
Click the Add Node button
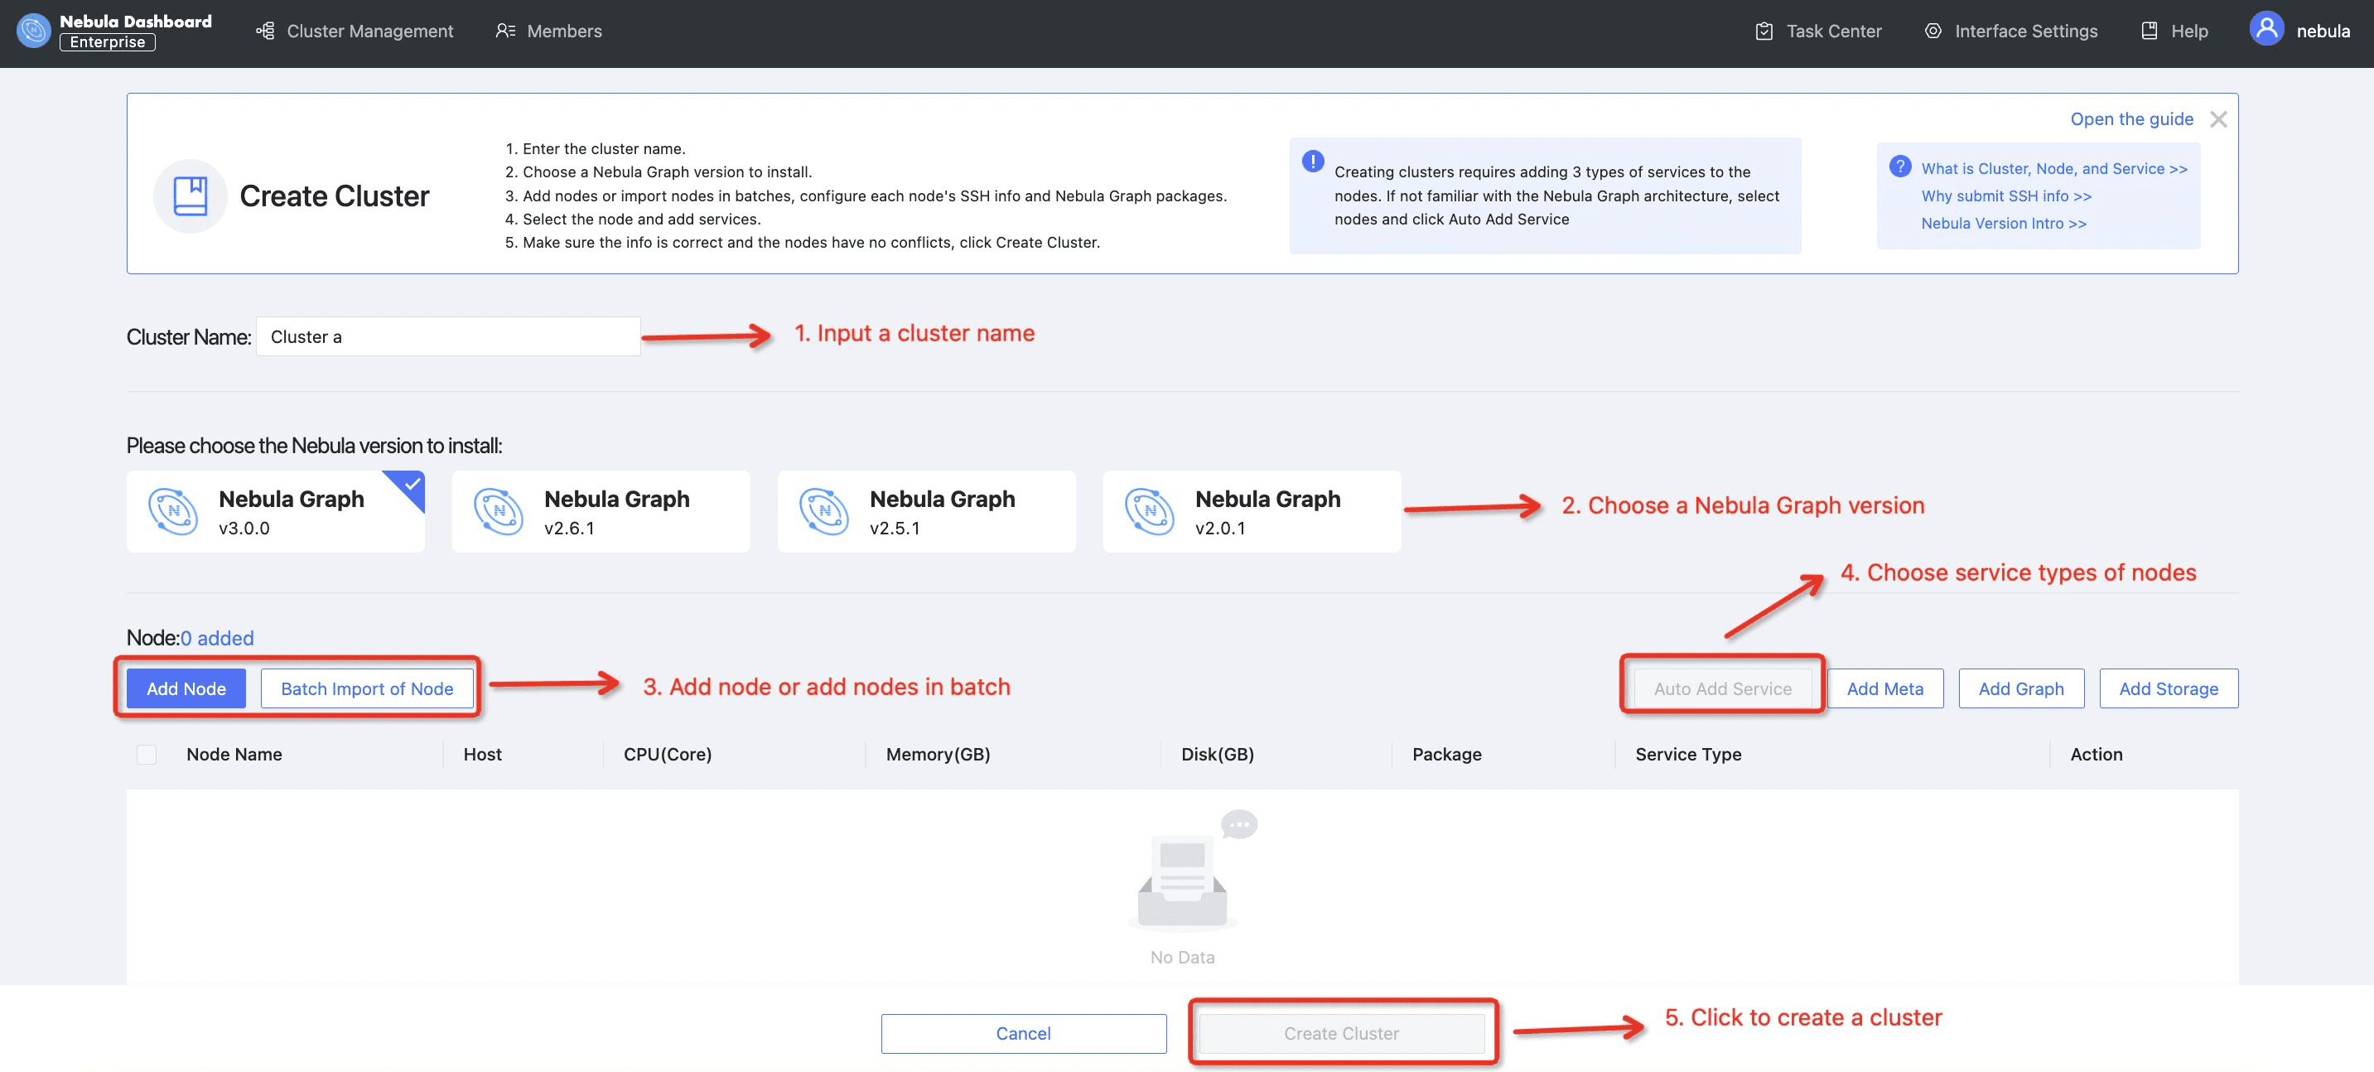[x=186, y=688]
